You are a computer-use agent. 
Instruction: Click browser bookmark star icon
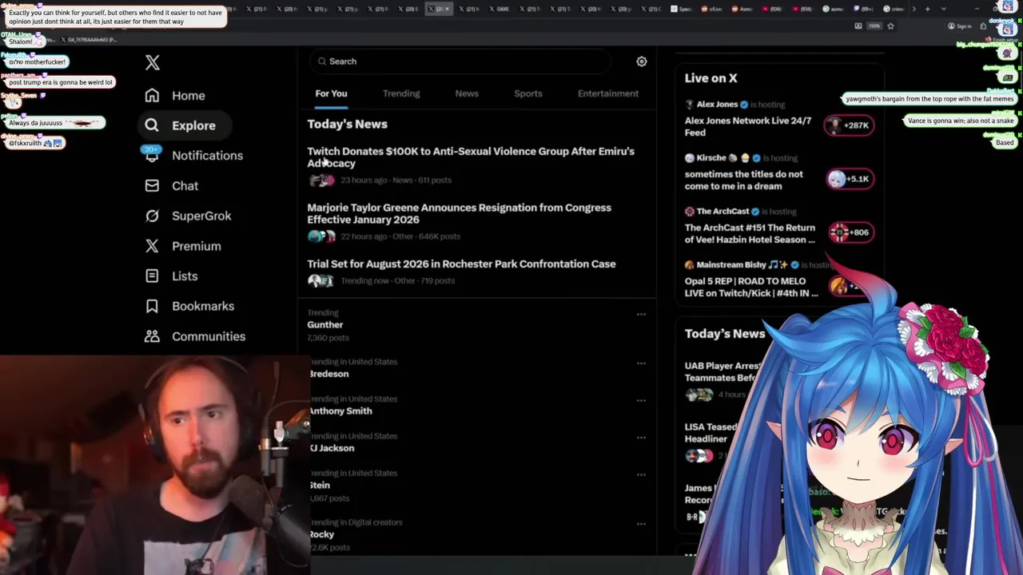click(x=890, y=26)
